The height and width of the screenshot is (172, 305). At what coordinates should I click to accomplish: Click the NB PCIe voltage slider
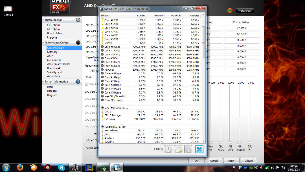(x=239, y=143)
